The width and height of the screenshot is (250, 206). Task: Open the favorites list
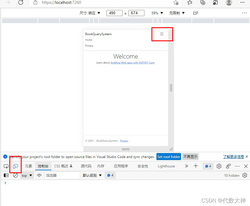click(x=190, y=2)
